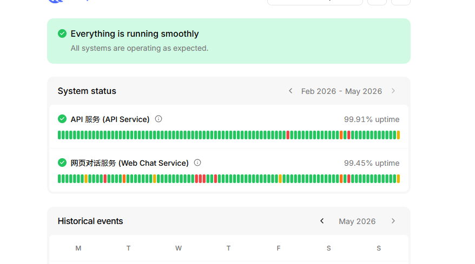The width and height of the screenshot is (475, 264).
Task: Select first yellow bar in Web Chat timeline
Action: pos(86,179)
